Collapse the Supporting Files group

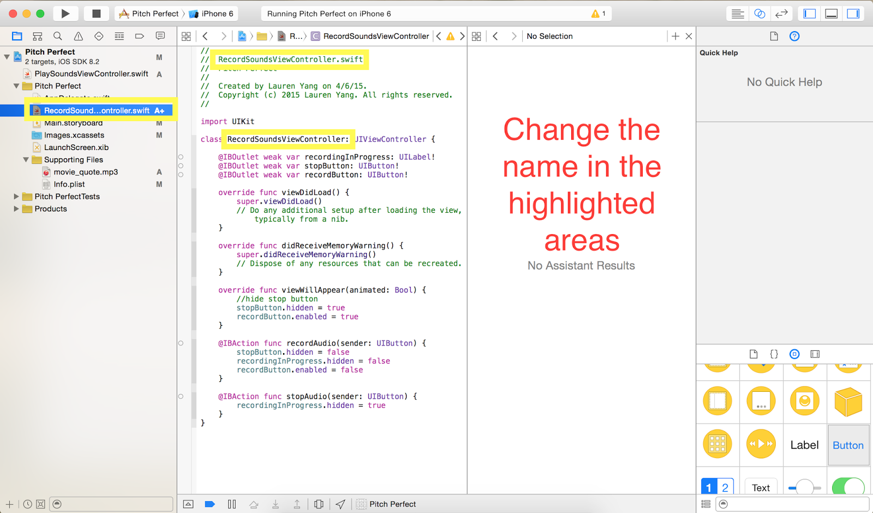pyautogui.click(x=25, y=159)
